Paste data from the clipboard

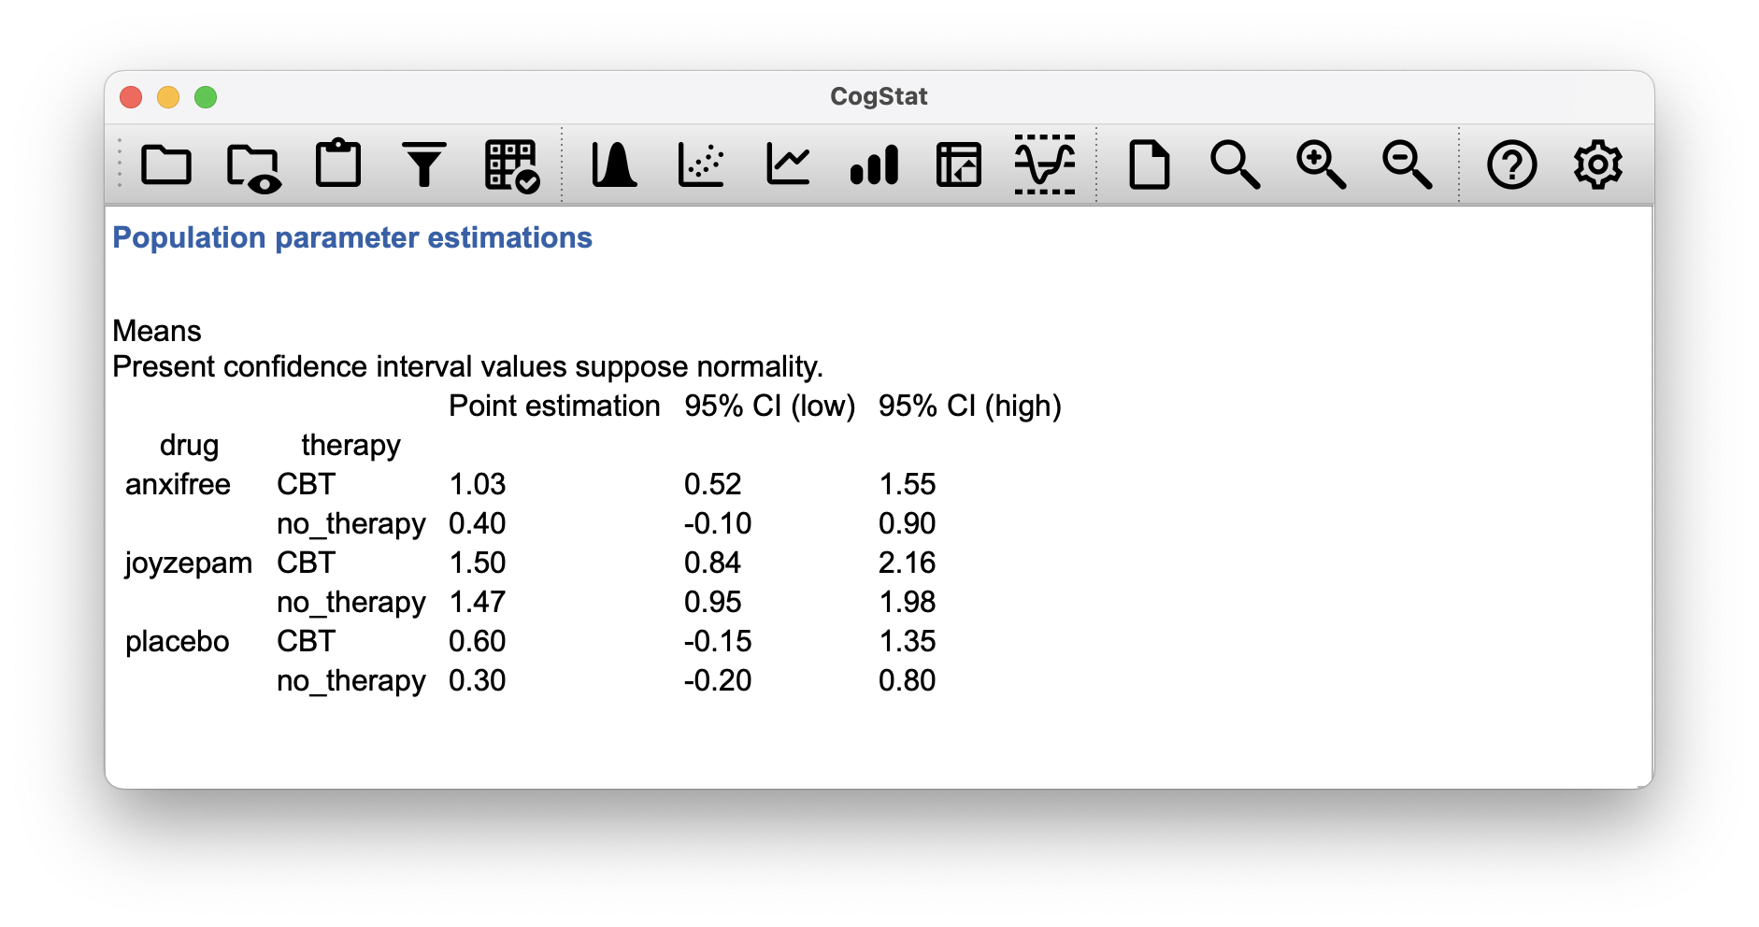point(338,164)
